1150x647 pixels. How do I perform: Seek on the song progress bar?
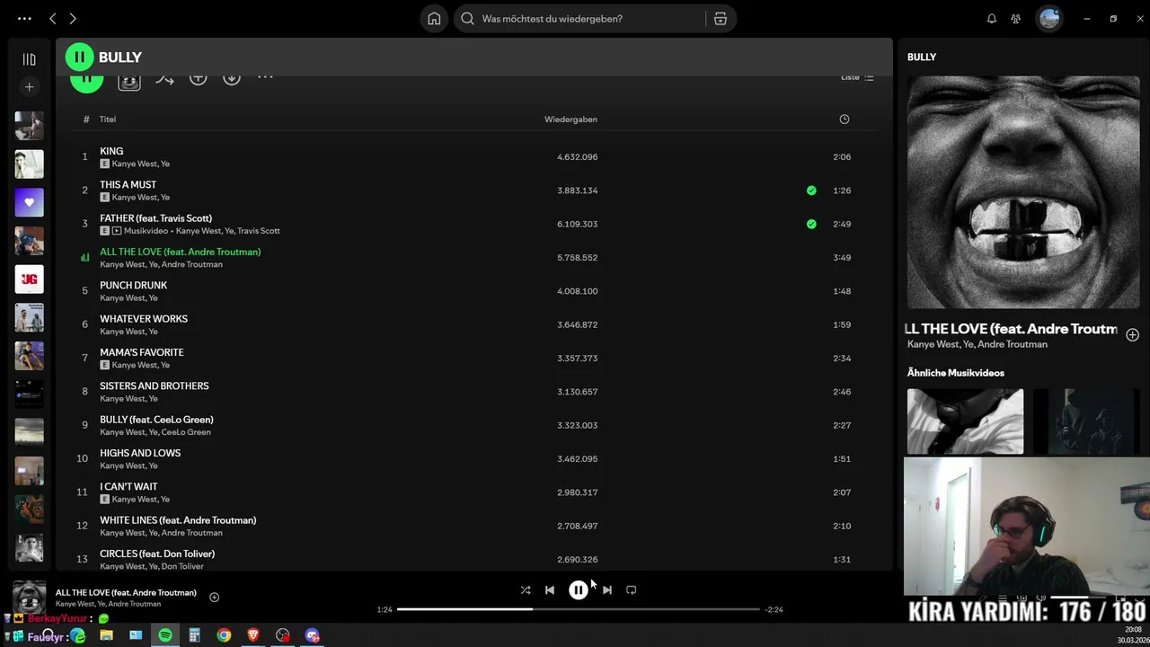point(579,609)
